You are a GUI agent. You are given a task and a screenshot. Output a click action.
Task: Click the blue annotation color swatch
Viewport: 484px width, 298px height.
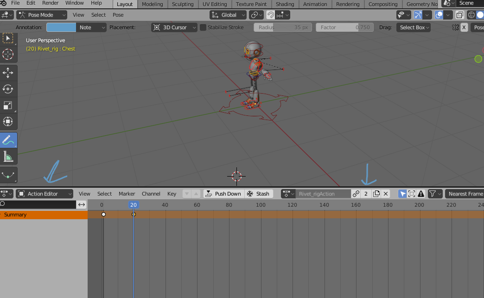pos(61,27)
